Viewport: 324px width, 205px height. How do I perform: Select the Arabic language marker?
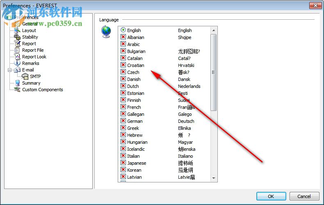pos(123,44)
